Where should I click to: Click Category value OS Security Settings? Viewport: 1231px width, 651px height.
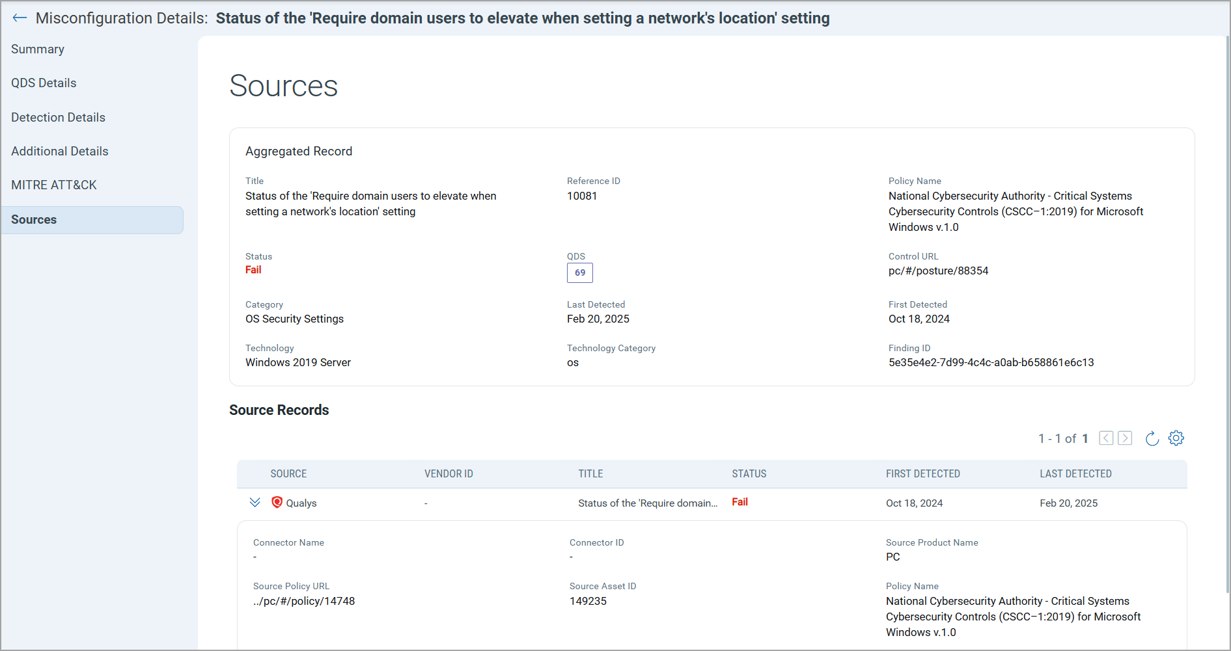point(294,319)
